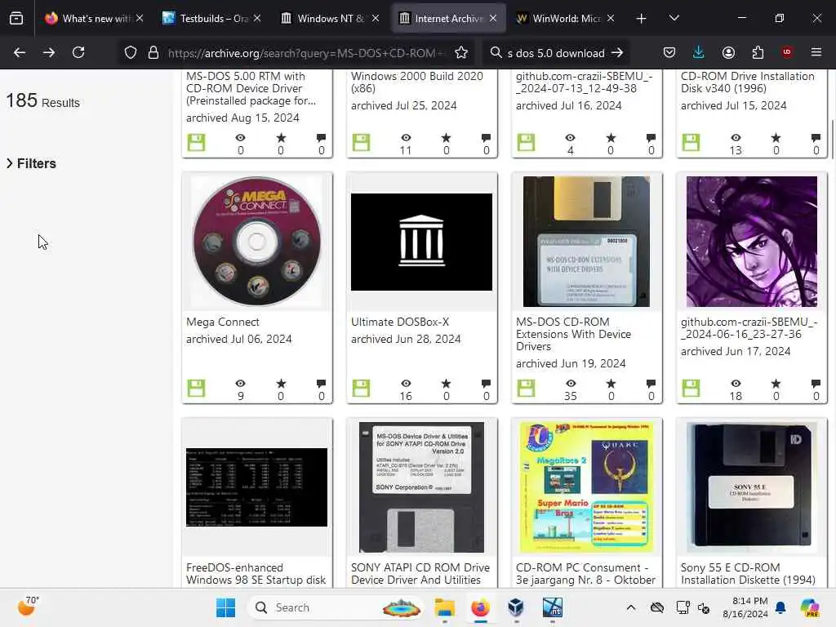The height and width of the screenshot is (627, 836).
Task: Open the weather widget showing 70°
Action: click(28, 607)
